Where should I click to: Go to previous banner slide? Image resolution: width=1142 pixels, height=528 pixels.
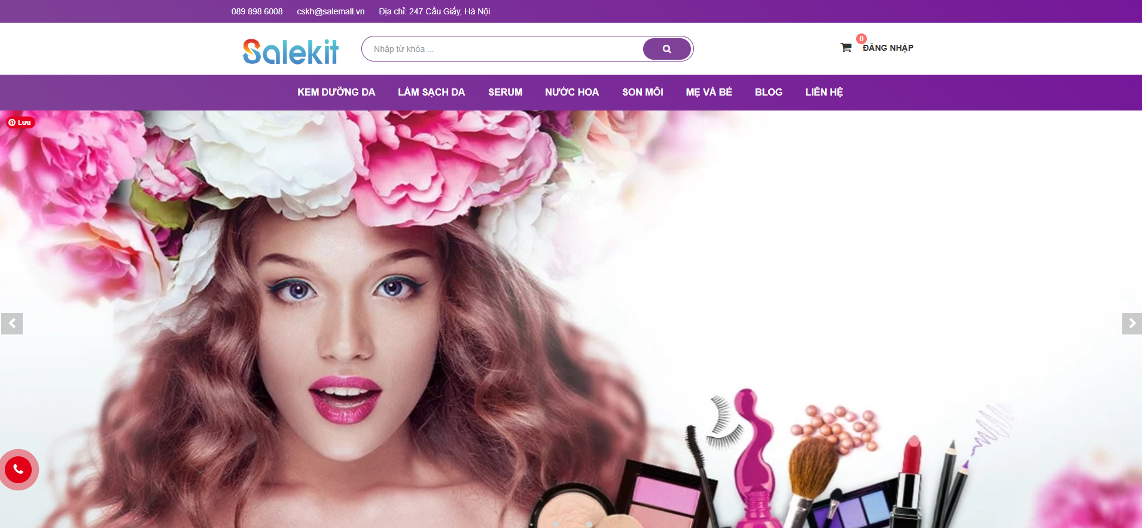11,324
